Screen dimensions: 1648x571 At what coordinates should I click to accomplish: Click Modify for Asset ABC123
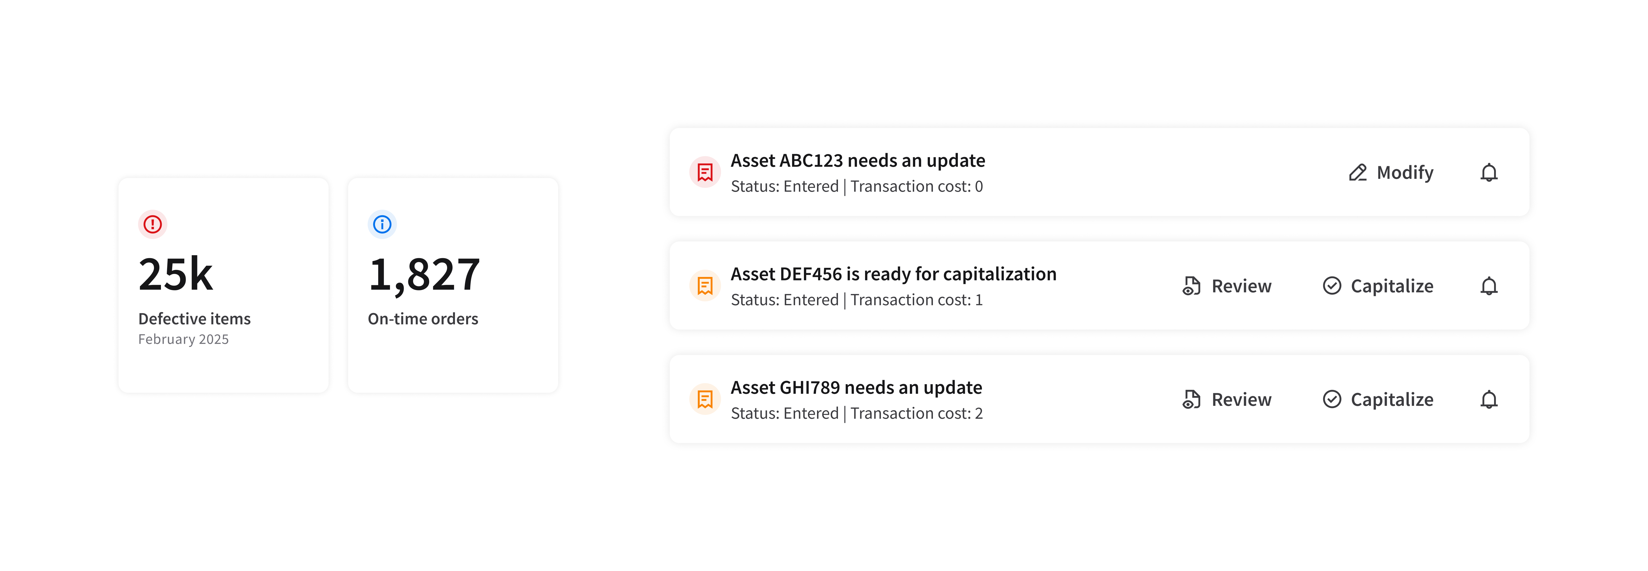[x=1392, y=173]
